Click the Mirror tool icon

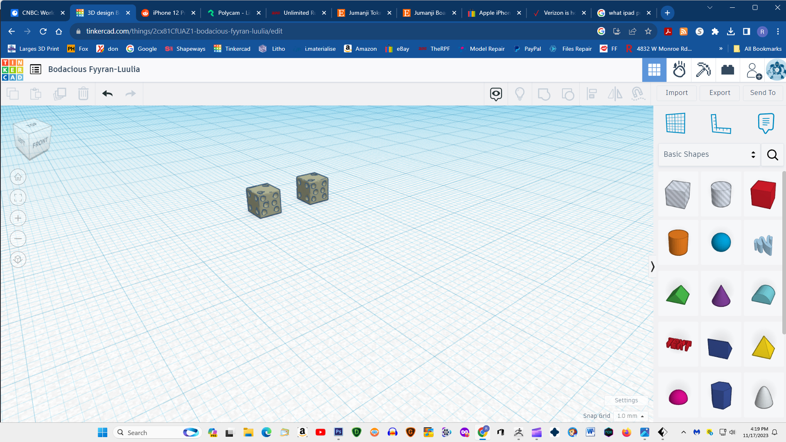[615, 94]
